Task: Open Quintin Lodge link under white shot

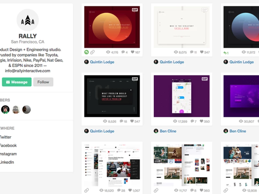Action: coord(172,62)
